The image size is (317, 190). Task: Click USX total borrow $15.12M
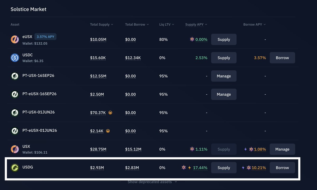tap(133, 149)
